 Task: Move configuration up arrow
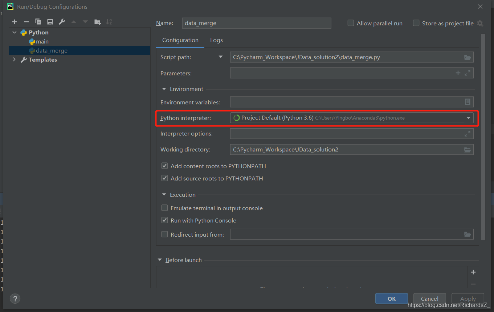click(74, 22)
